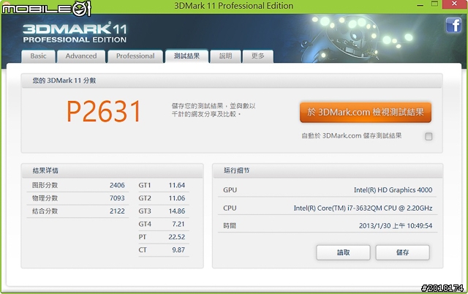
Task: Select the GT3 value 14.86
Action: point(177,211)
